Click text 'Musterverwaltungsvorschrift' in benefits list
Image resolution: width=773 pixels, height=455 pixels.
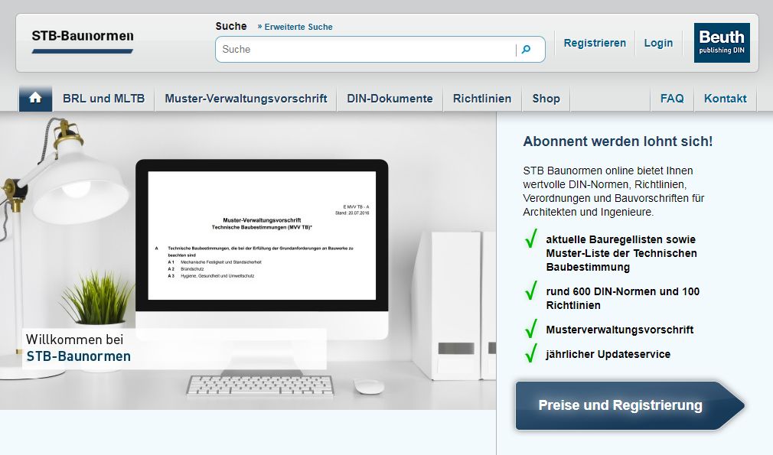(620, 330)
